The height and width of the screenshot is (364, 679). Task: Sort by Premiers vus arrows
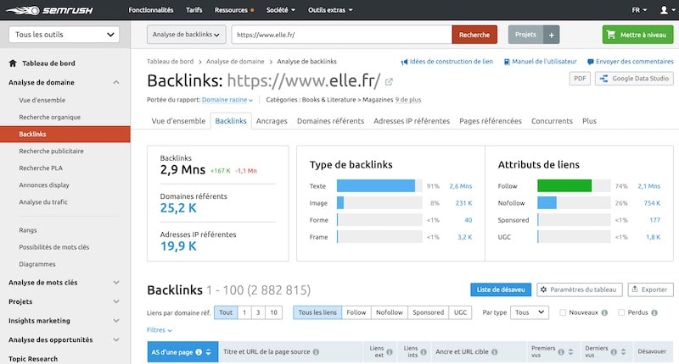(x=570, y=352)
